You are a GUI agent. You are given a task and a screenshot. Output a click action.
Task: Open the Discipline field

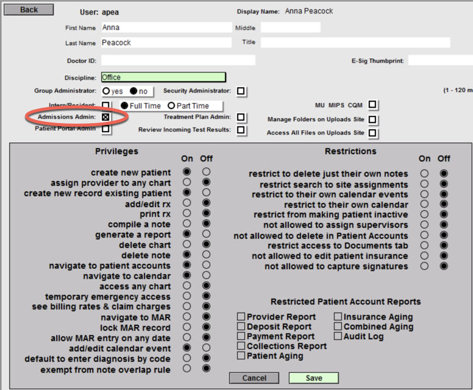point(163,77)
